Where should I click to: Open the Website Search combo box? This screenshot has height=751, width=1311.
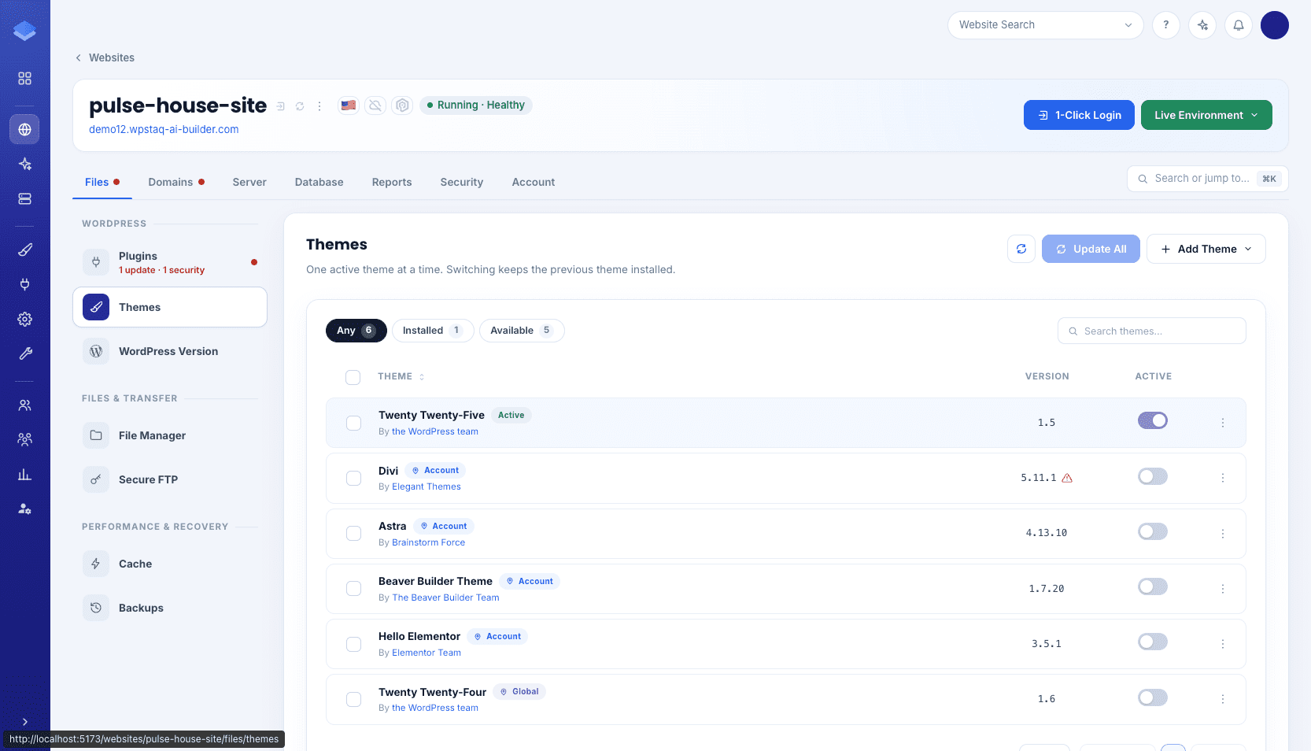click(x=1045, y=25)
